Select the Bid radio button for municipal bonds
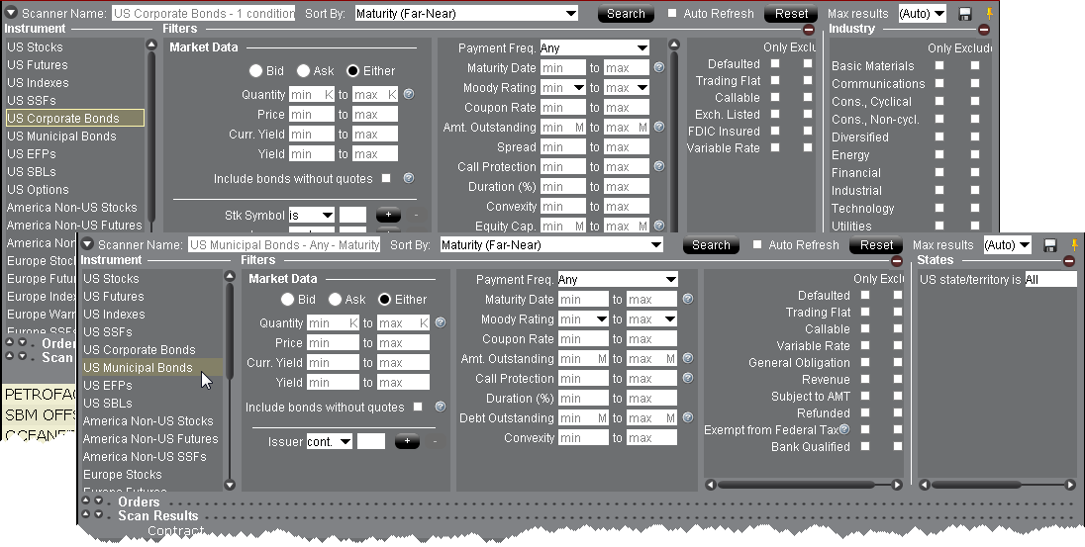This screenshot has height=547, width=1085. click(x=287, y=299)
